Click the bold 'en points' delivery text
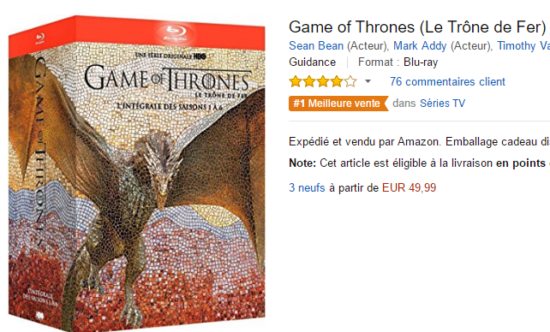The image size is (550, 332). [521, 163]
